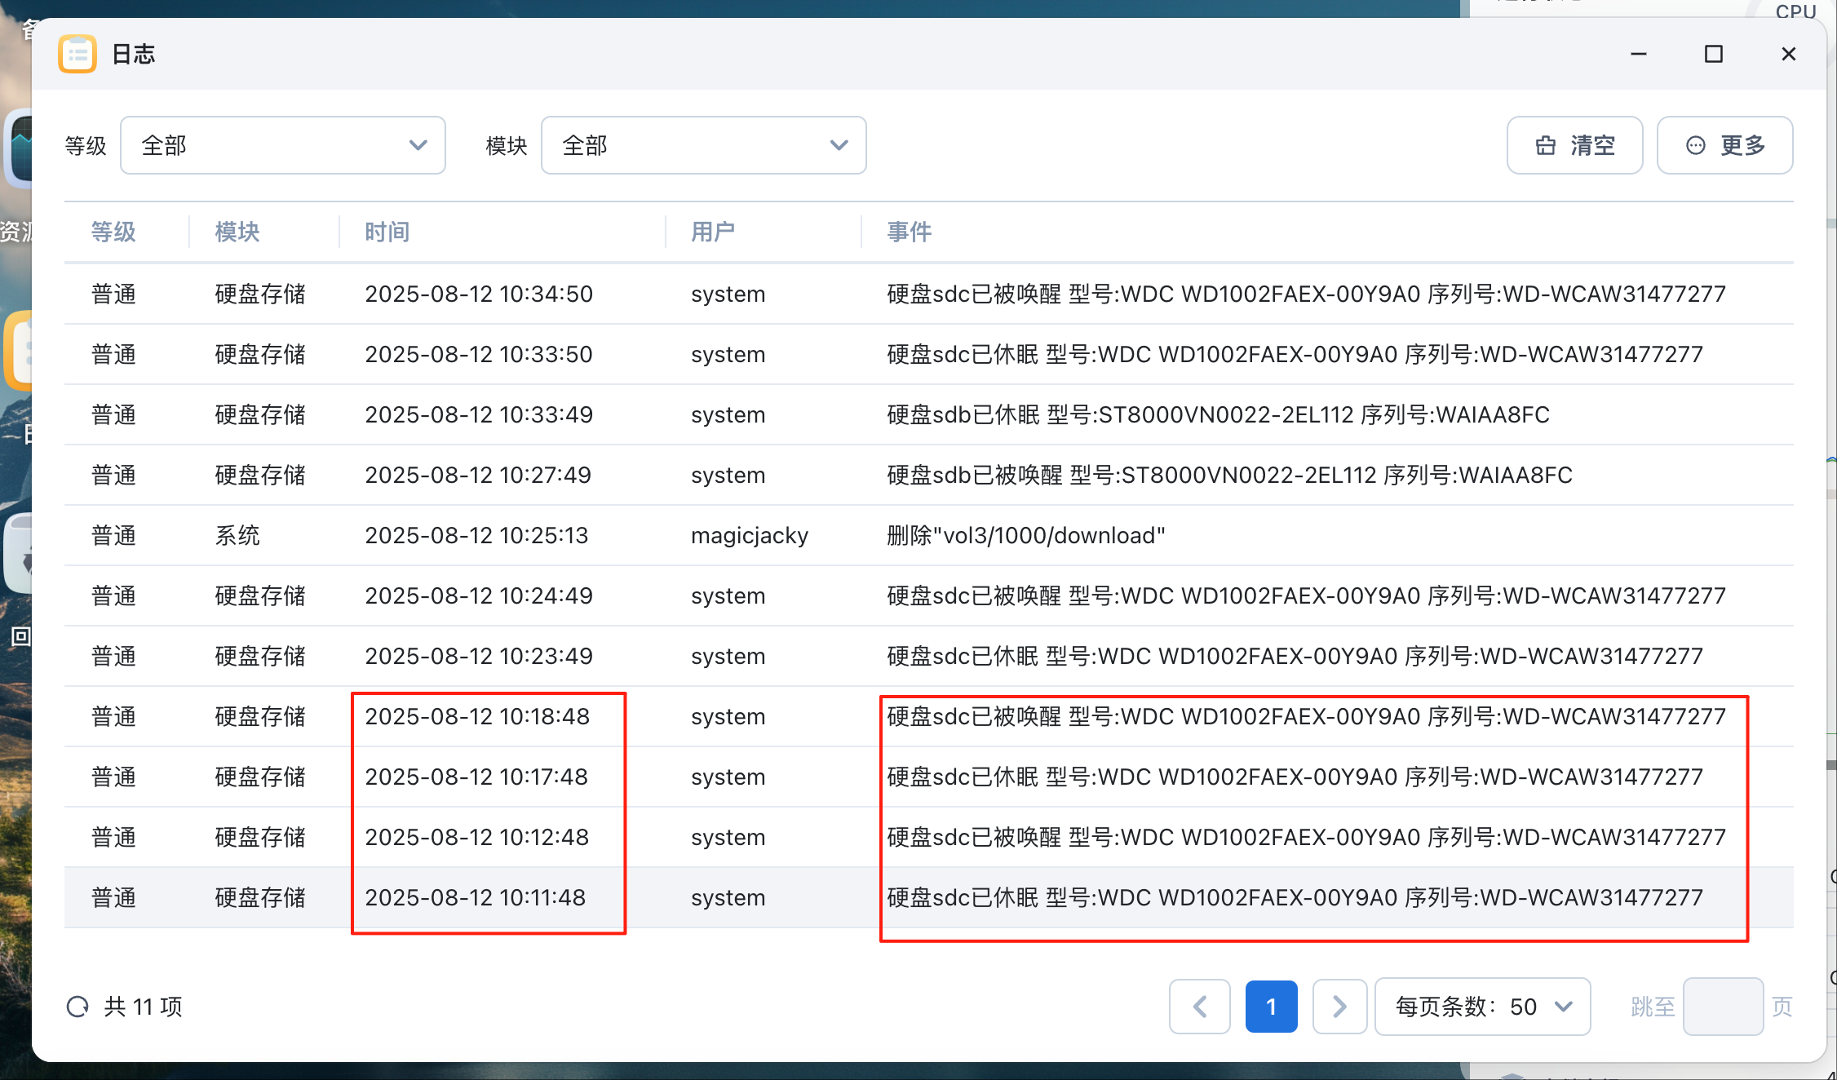Viewport: 1837px width, 1080px height.
Task: Close the log window
Action: pos(1788,54)
